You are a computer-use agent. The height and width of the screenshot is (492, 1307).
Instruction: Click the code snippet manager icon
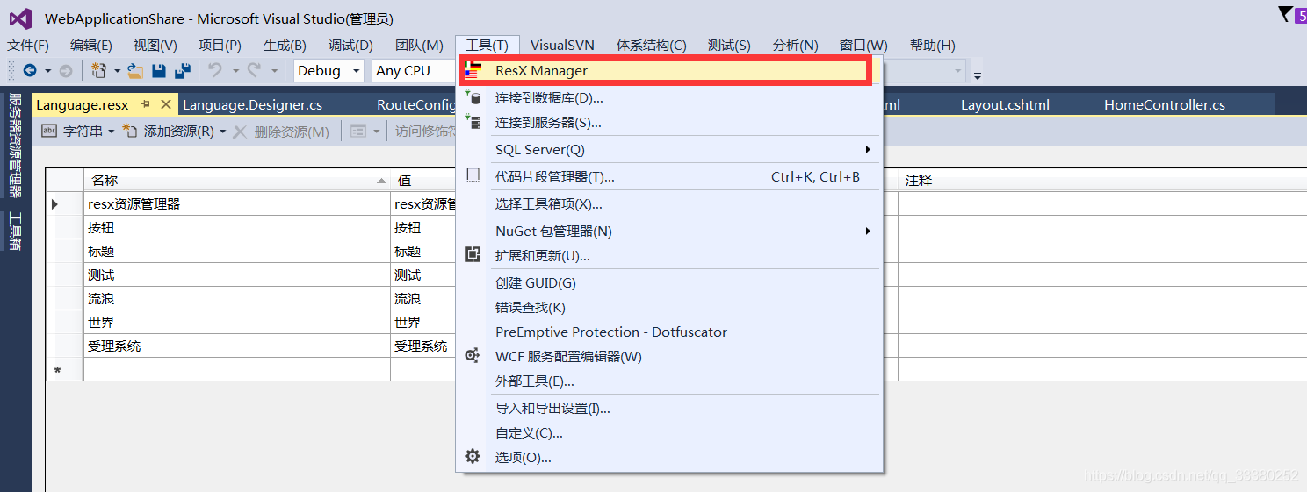[473, 175]
